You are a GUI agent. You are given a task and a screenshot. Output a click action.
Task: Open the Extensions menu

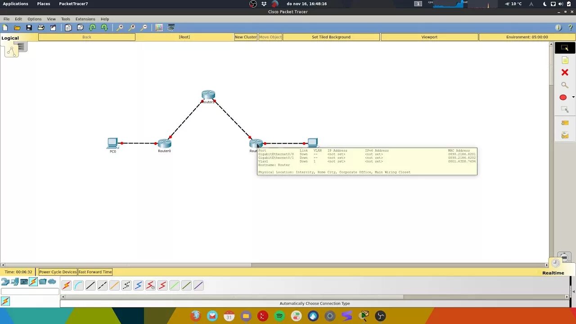(x=85, y=19)
